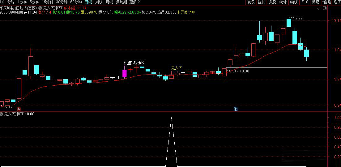Expand the 无人问津ZT indicator dropdown arrow

tap(40, 8)
